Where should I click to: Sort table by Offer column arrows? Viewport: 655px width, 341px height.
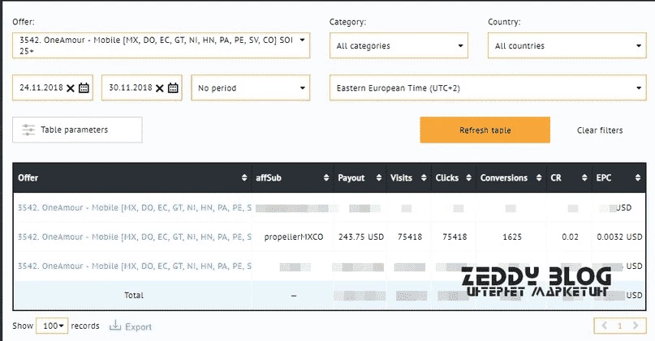[244, 177]
